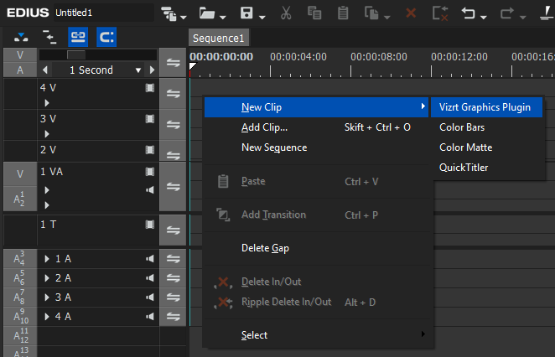The width and height of the screenshot is (555, 357).
Task: Choose Color Bars from New Clip submenu
Action: click(486, 127)
